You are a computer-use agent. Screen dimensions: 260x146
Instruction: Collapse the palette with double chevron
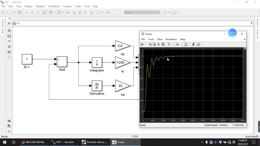click(x=9, y=132)
